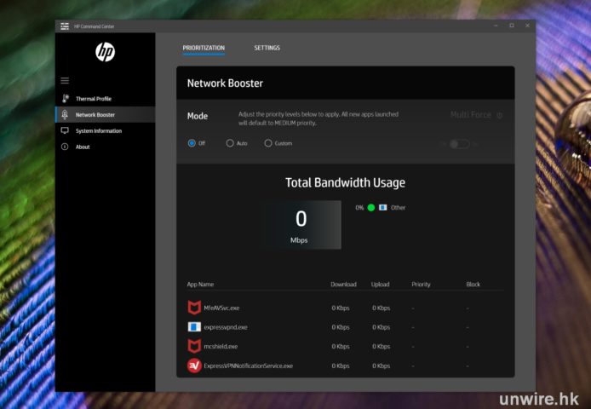This screenshot has width=591, height=409.
Task: Click the Network Booster rocket icon
Action: [x=65, y=114]
